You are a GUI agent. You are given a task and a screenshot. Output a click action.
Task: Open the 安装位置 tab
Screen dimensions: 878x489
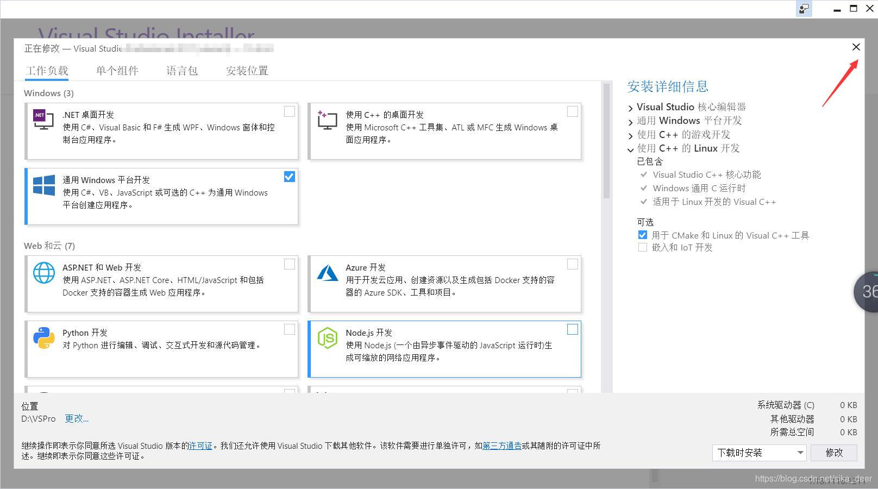tap(247, 71)
